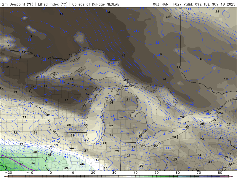Click the blue "18" contour label
The image size is (237, 178).
pyautogui.click(x=196, y=113)
